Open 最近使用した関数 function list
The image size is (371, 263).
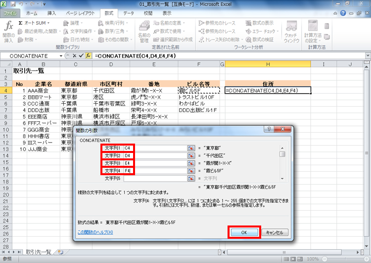tap(39, 31)
